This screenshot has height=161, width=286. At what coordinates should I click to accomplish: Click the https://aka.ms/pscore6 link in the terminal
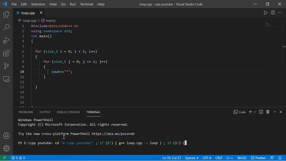coord(113,134)
